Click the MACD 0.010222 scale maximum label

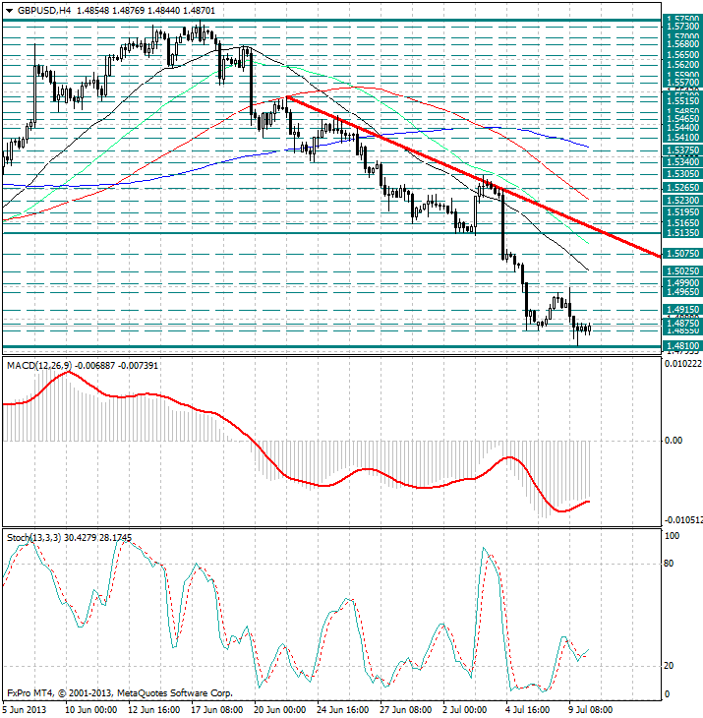point(682,364)
